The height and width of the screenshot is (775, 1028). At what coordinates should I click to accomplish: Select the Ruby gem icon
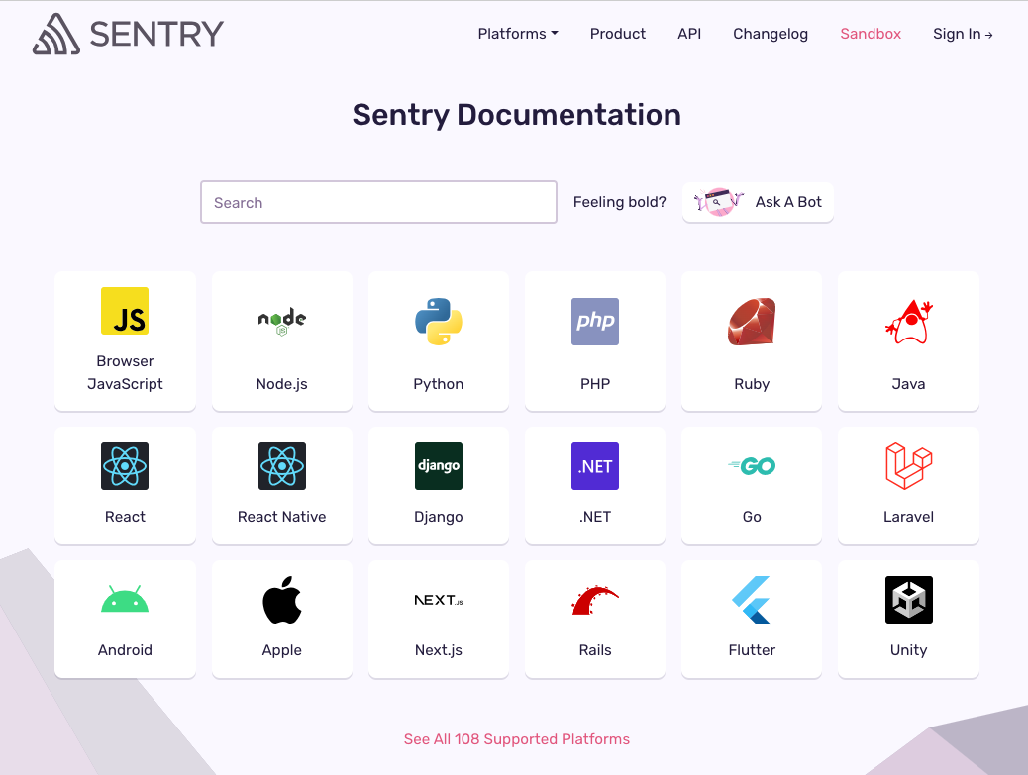(752, 322)
